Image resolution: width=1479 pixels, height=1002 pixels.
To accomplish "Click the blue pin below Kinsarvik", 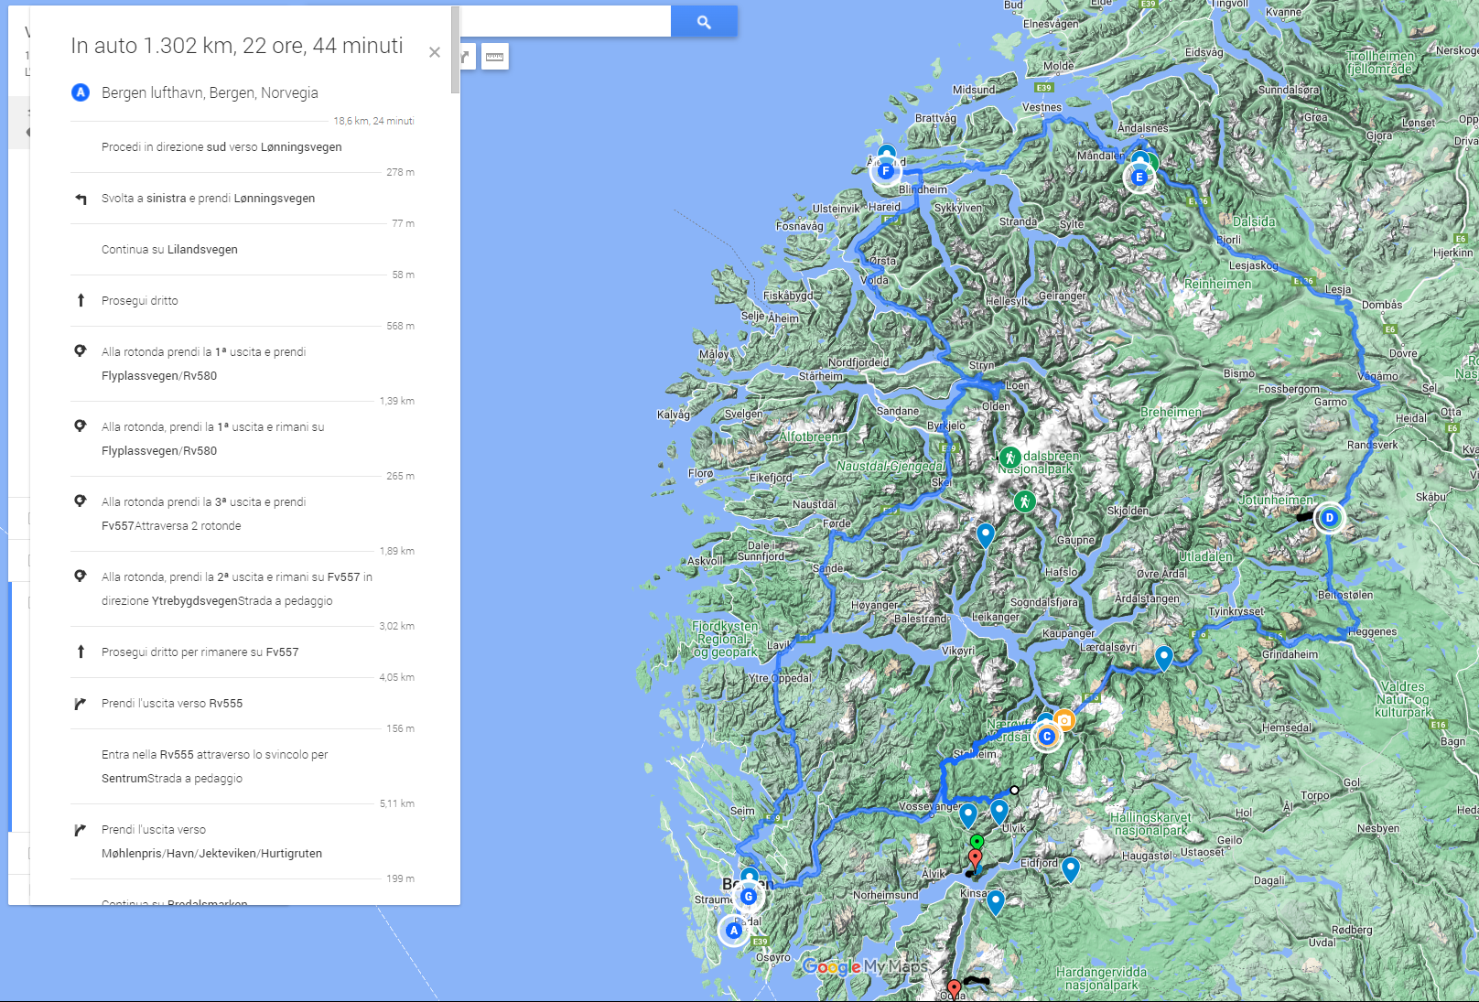I will (996, 902).
